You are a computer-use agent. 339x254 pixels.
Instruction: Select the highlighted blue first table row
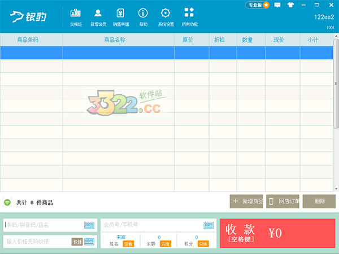pos(167,52)
